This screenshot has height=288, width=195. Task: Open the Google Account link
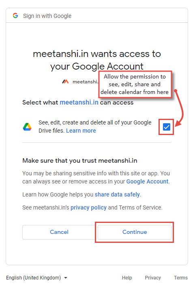pyautogui.click(x=148, y=181)
